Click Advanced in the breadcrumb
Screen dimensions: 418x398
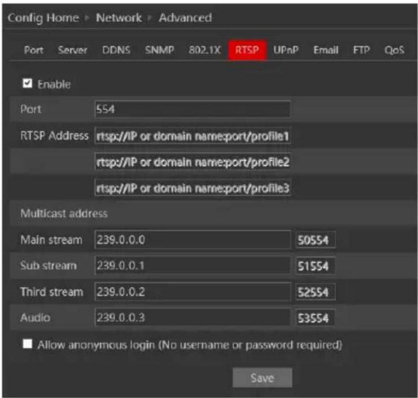(x=185, y=18)
